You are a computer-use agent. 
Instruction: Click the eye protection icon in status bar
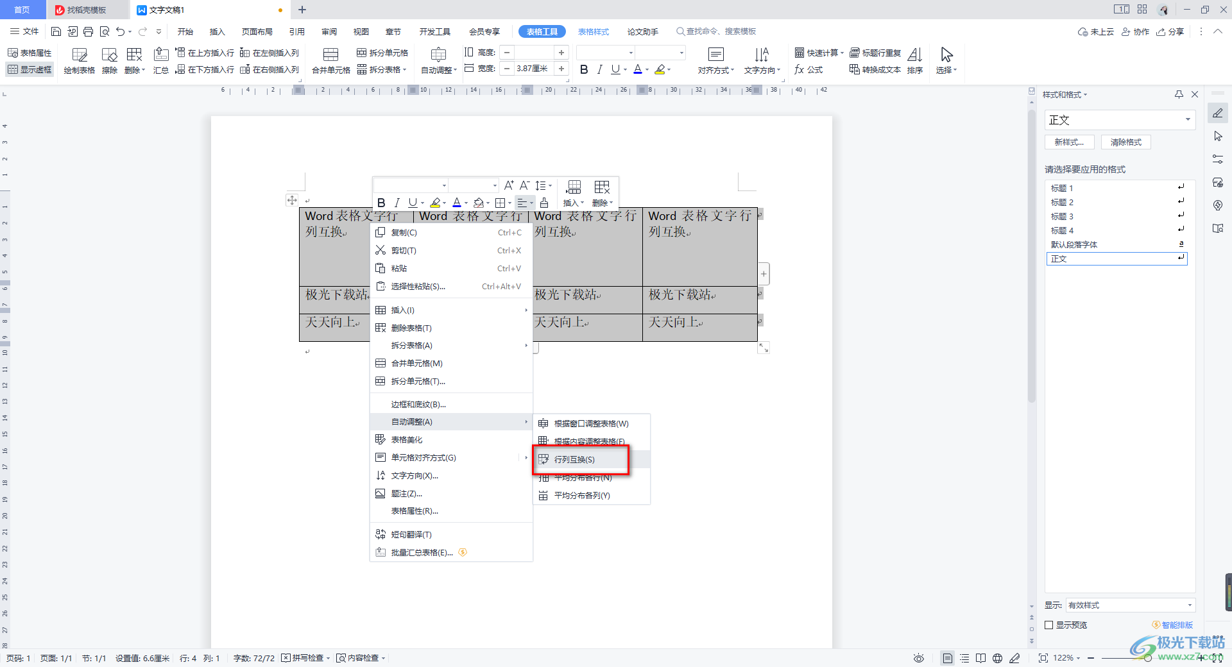919,658
